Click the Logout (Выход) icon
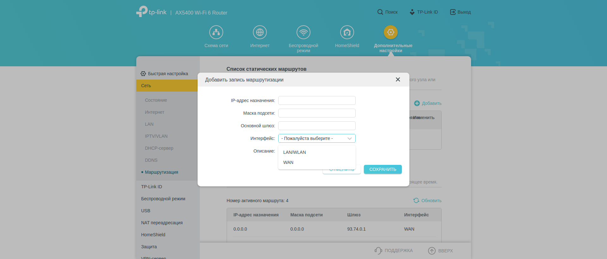This screenshot has height=259, width=607. pyautogui.click(x=453, y=12)
